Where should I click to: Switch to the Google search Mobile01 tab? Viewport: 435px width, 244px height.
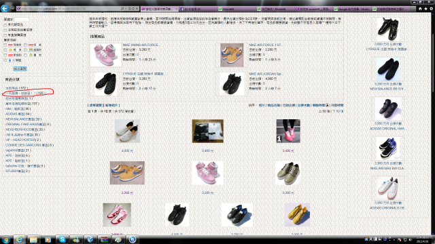click(352, 9)
